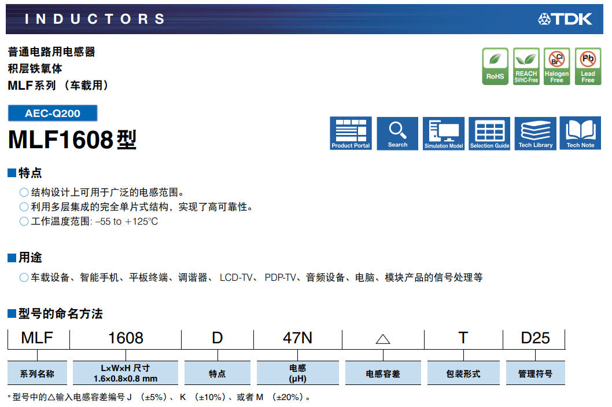This screenshot has width=612, height=407.
Task: Select the temperature range –55 to +125°C line
Action: (x=94, y=222)
